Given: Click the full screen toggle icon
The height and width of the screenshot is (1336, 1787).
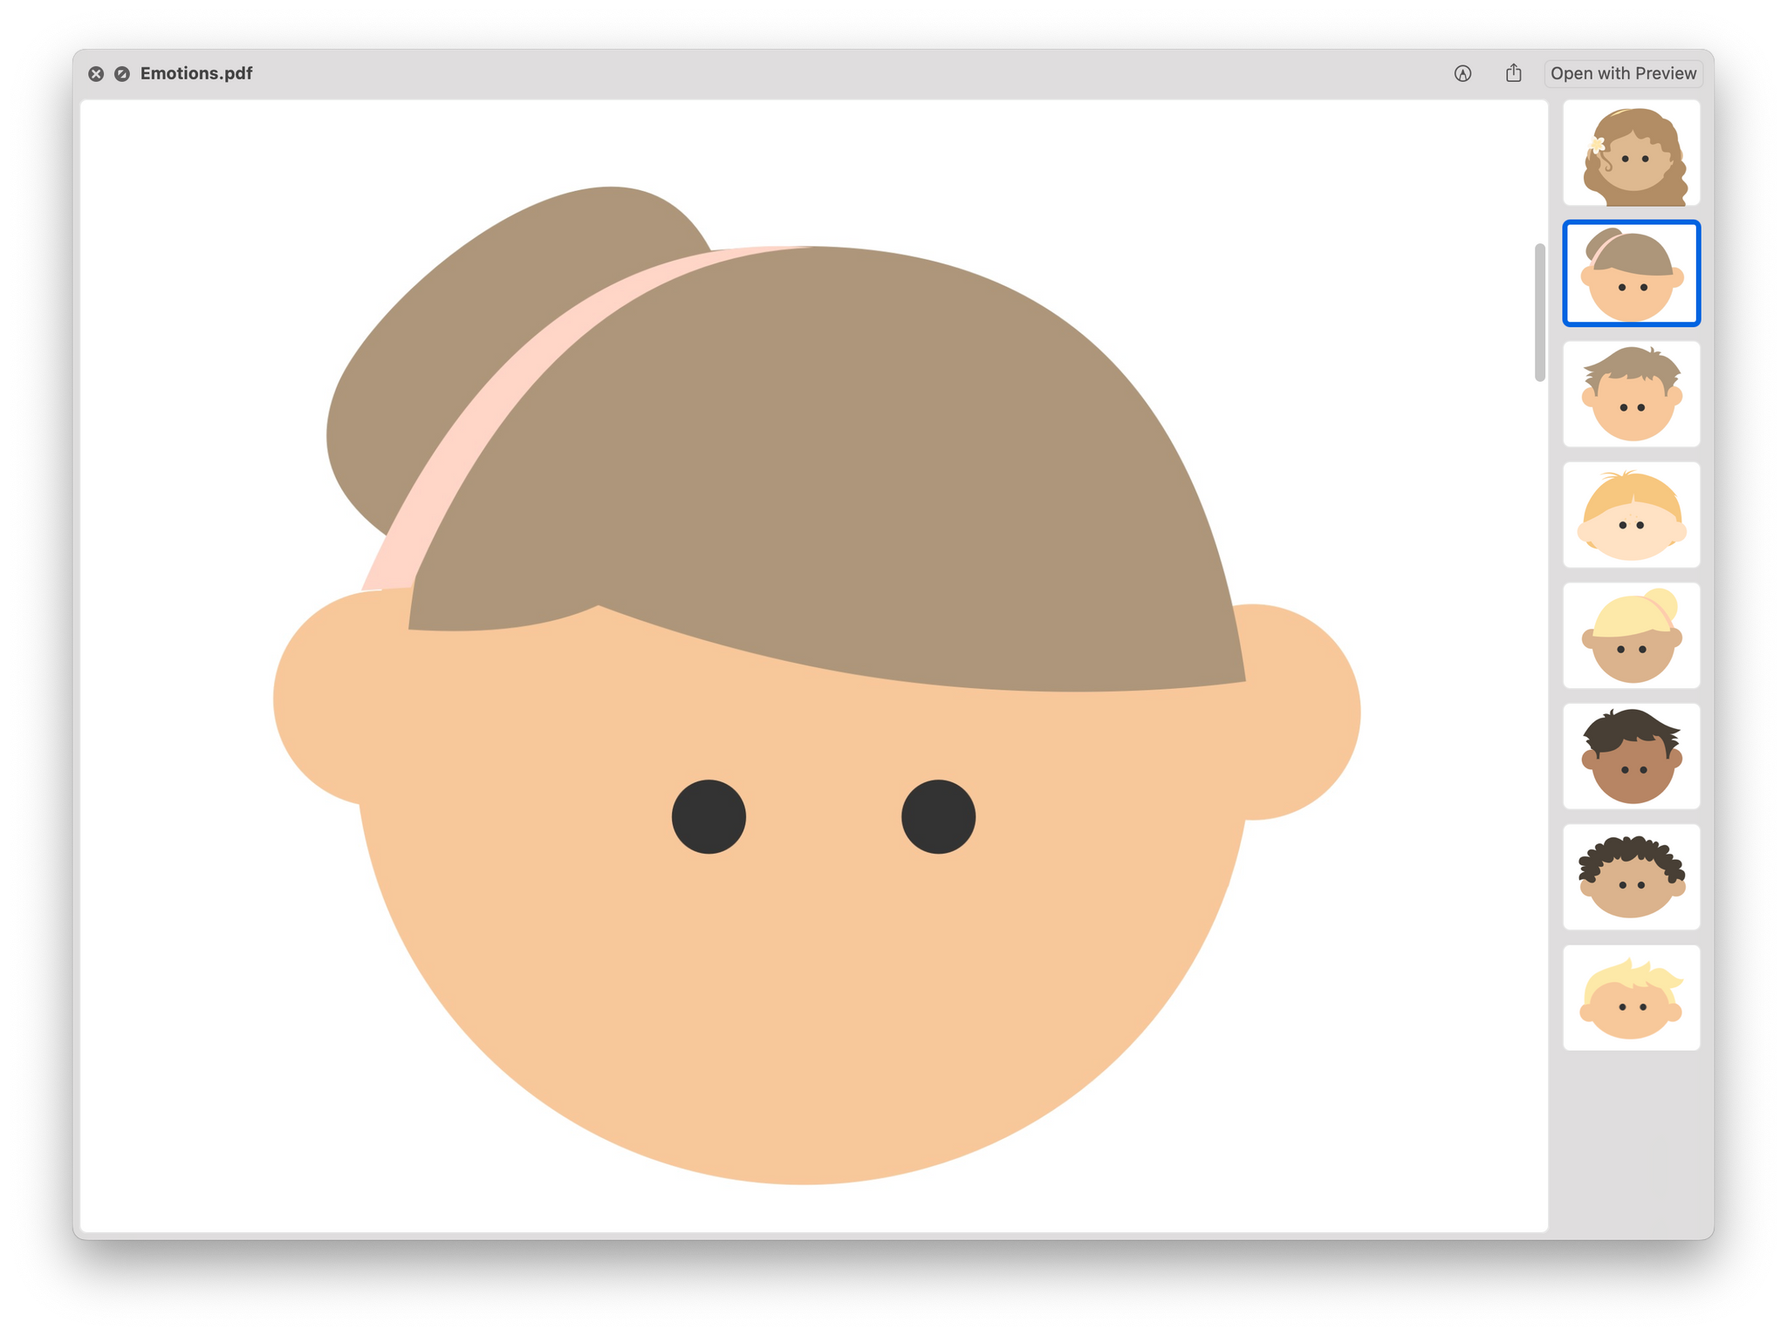Looking at the screenshot, I should 122,74.
